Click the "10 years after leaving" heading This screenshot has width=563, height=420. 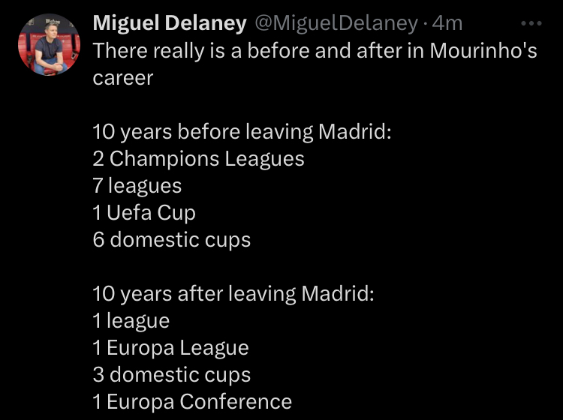[194, 294]
